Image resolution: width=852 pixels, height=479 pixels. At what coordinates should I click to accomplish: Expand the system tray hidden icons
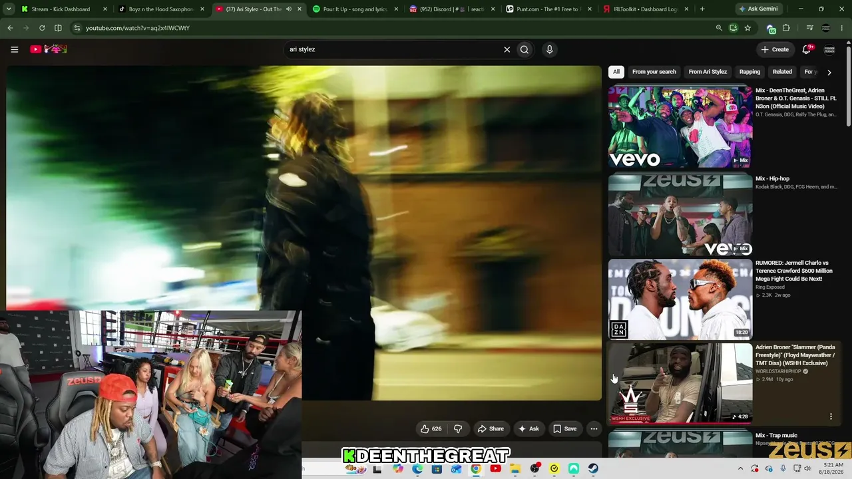[740, 468]
